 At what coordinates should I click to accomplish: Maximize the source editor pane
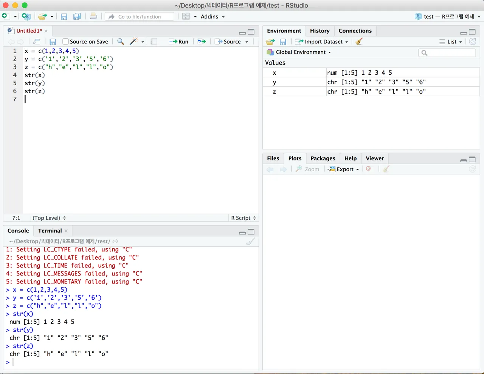click(x=251, y=32)
